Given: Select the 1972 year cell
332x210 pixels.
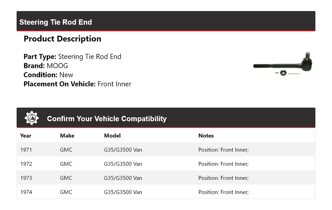Looking at the screenshot, I should pyautogui.click(x=26, y=164).
